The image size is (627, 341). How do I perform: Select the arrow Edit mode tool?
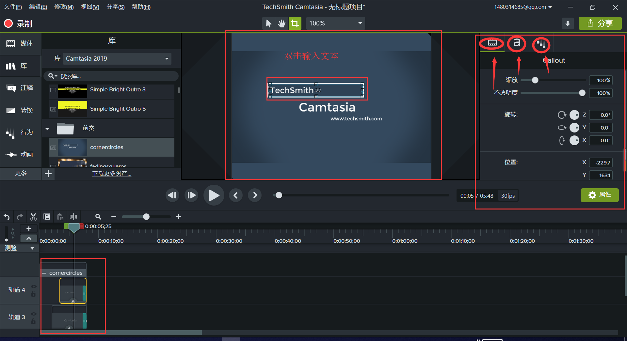coord(269,23)
